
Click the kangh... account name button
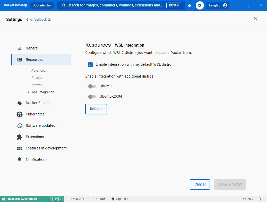pos(217,5)
